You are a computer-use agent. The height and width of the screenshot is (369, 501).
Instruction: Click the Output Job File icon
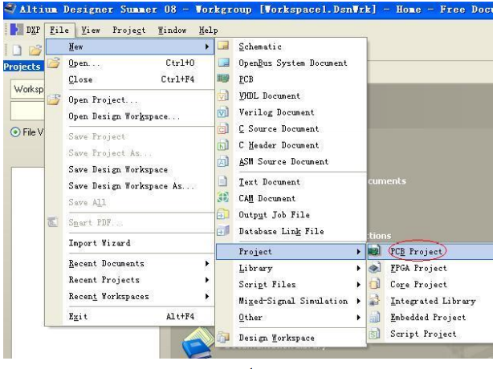[x=223, y=214]
